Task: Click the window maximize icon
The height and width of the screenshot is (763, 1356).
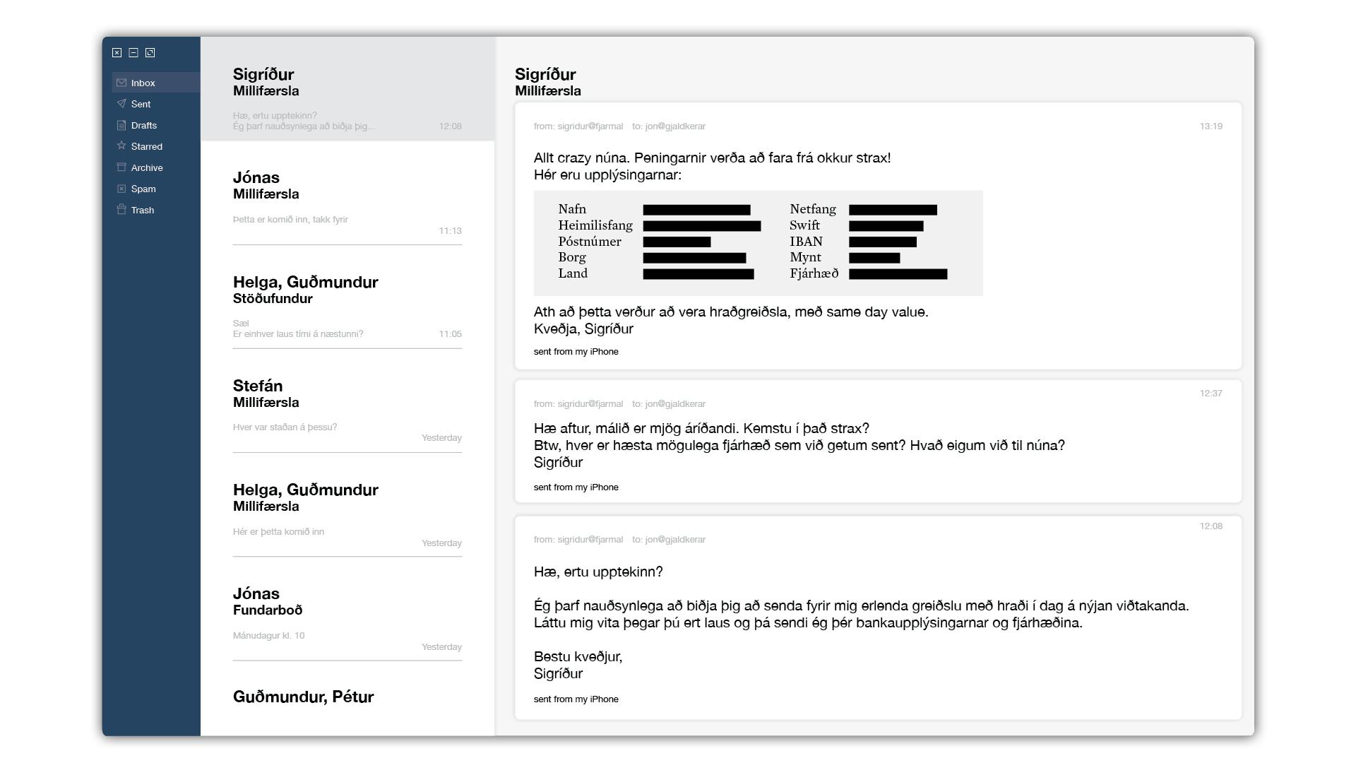Action: 150,53
